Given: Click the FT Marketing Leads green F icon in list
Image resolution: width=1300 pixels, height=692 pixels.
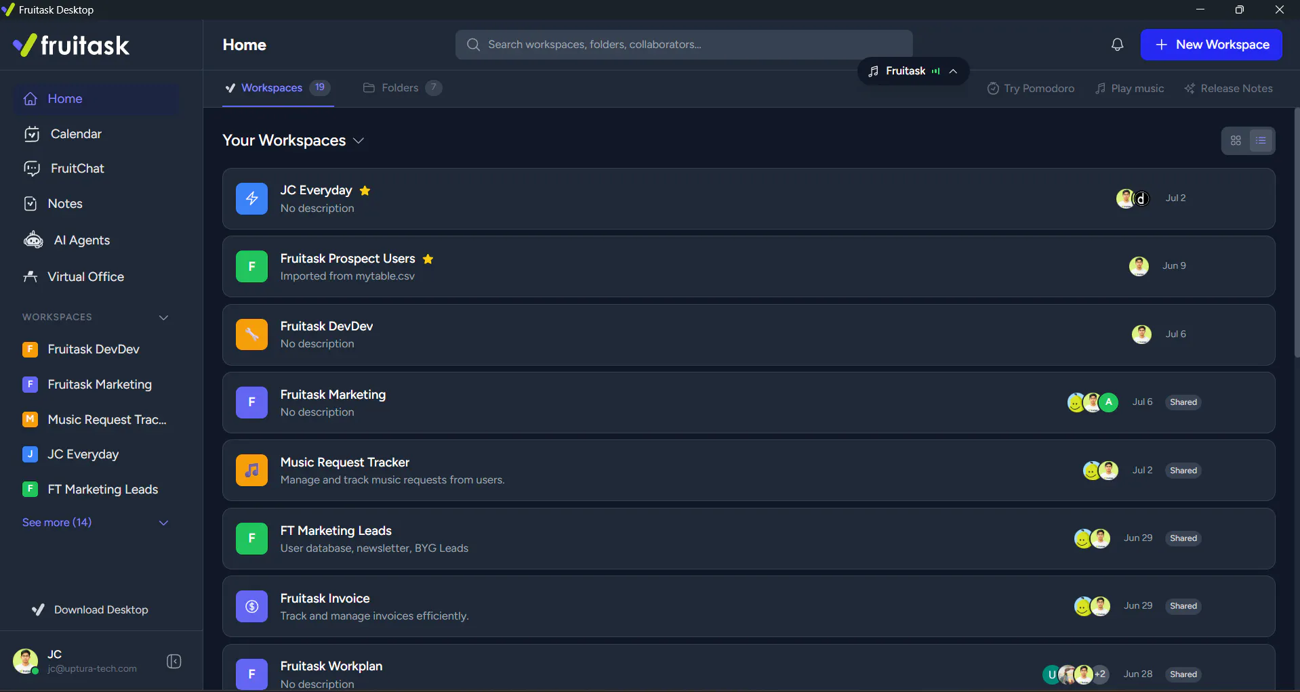Looking at the screenshot, I should pyautogui.click(x=251, y=538).
